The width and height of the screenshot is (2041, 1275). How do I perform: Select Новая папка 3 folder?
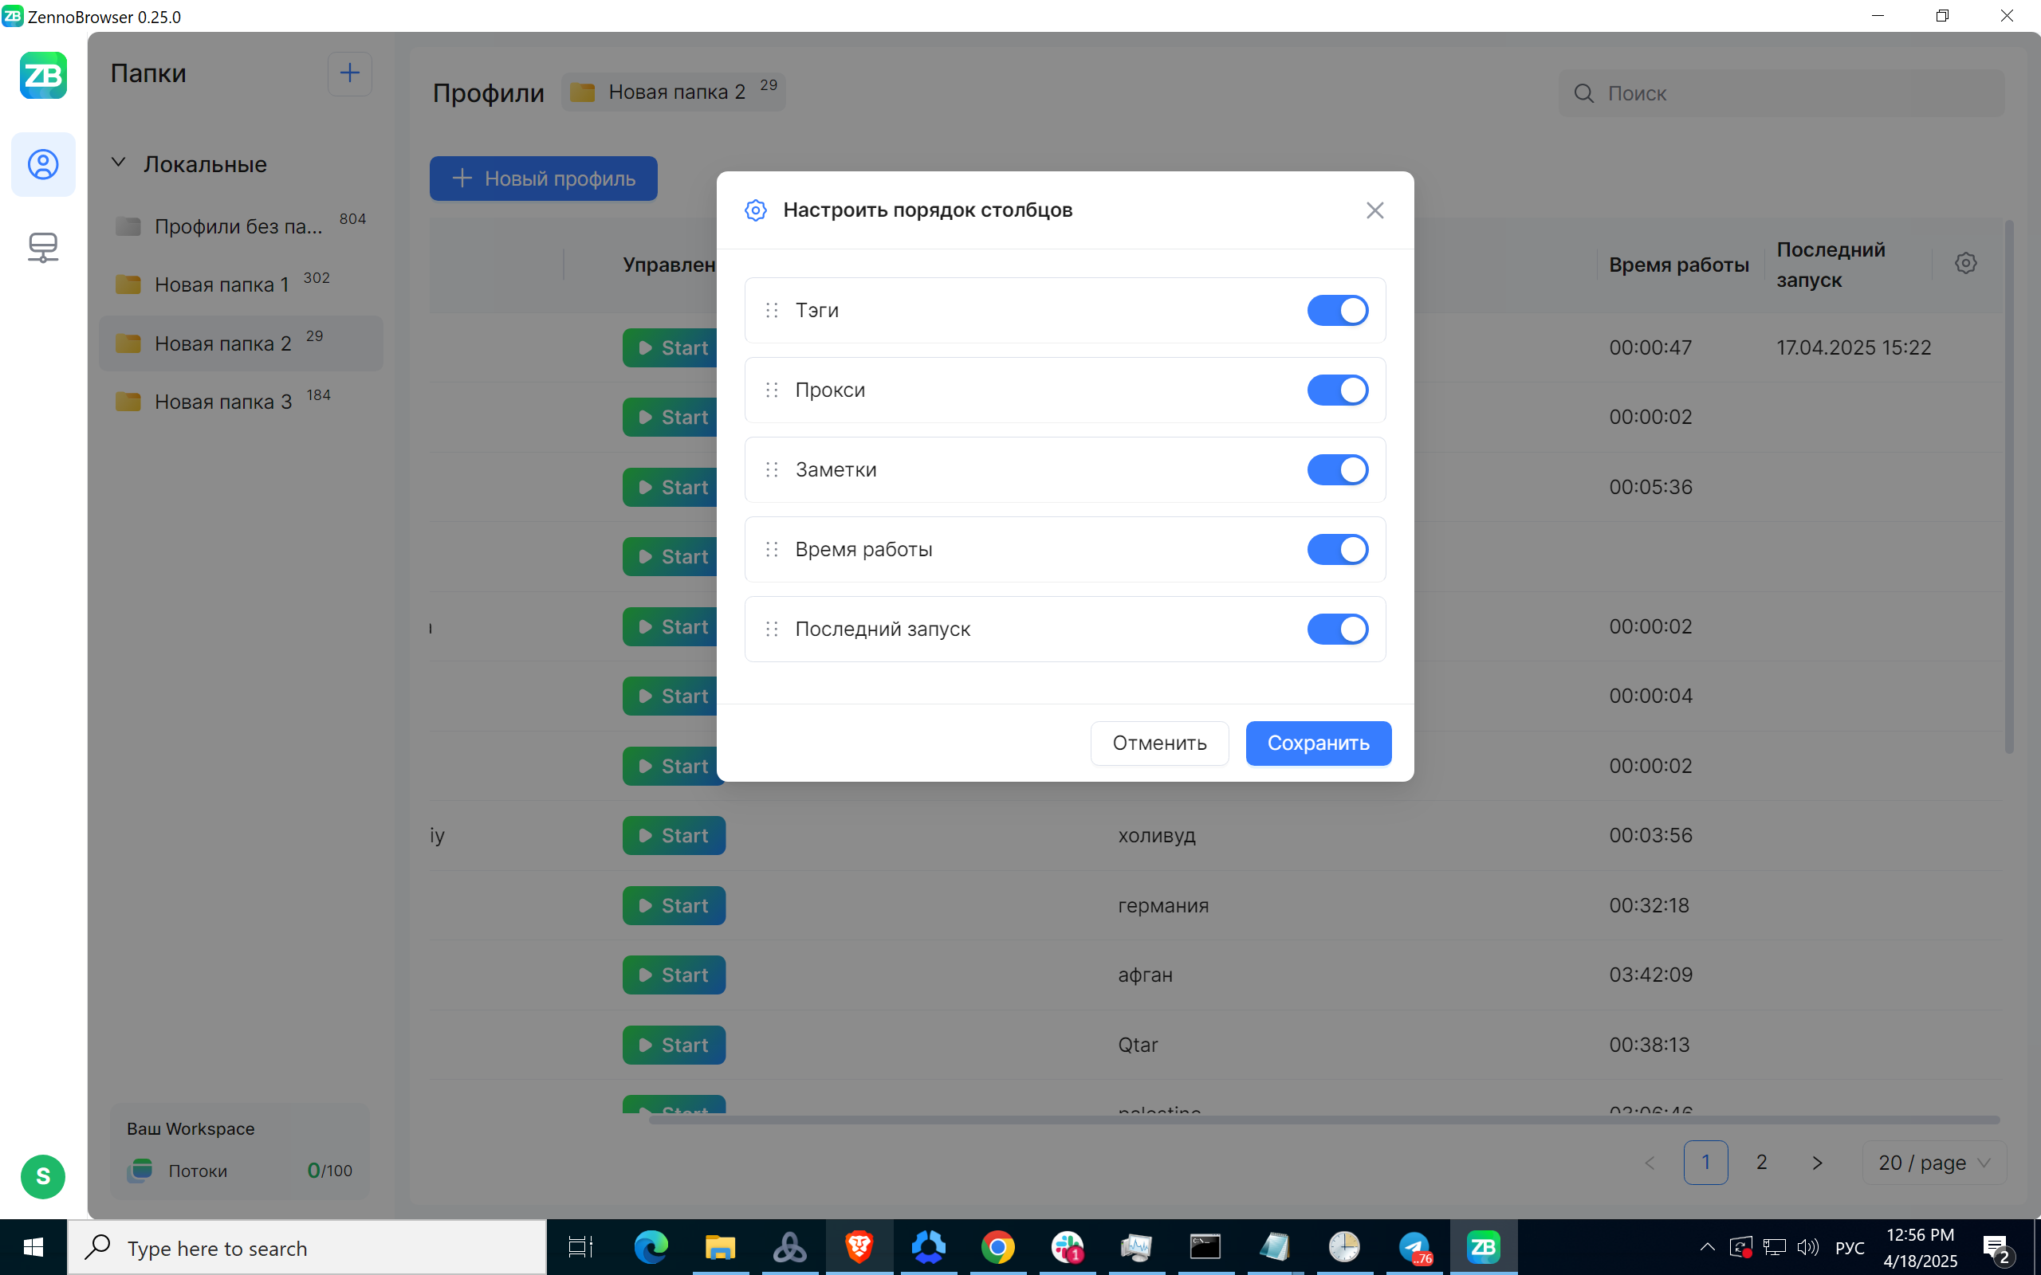(223, 402)
